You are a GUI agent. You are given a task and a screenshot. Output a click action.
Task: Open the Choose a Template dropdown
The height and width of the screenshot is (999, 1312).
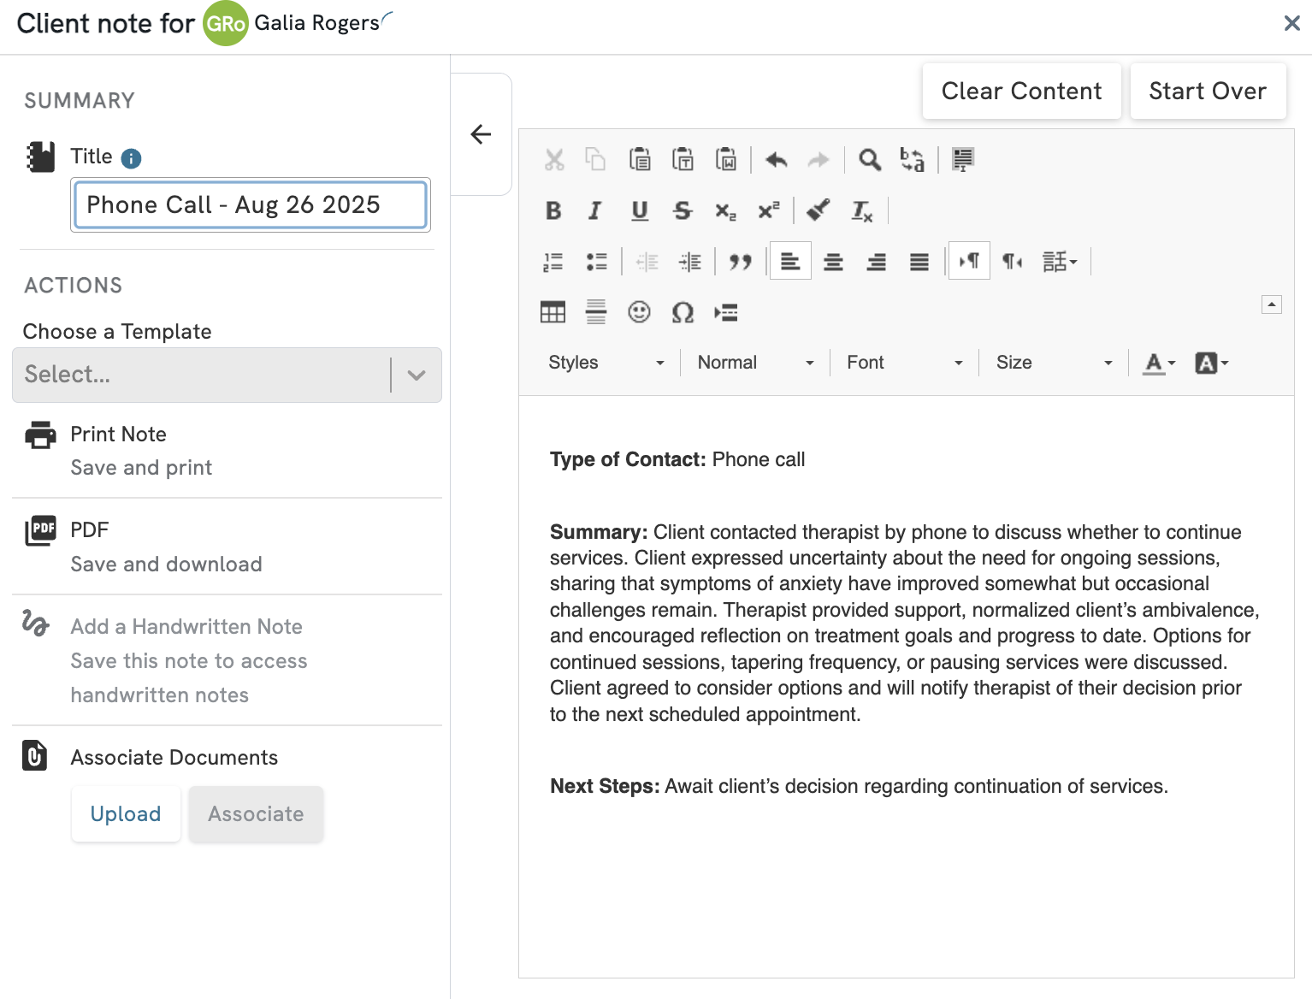[227, 375]
